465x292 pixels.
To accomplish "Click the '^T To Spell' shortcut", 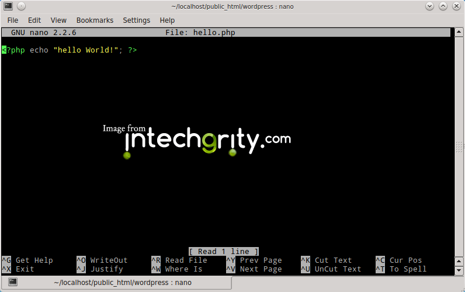I will 401,269.
